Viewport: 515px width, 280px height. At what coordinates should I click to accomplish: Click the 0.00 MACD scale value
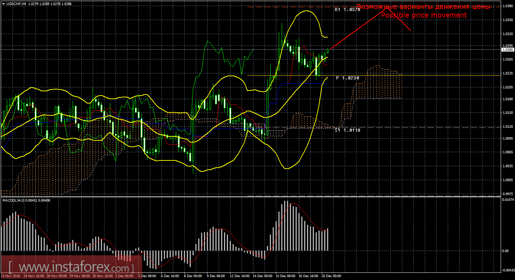pos(505,251)
